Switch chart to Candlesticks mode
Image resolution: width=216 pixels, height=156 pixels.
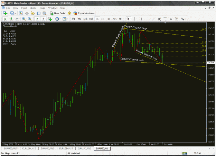coord(11,19)
